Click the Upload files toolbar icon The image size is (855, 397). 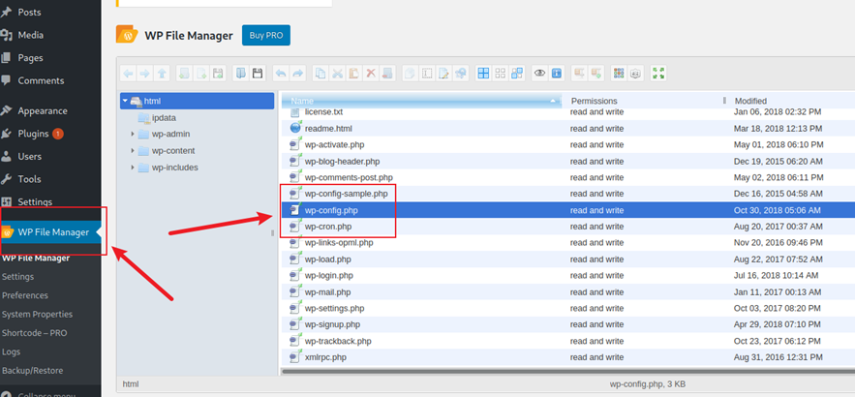[218, 73]
